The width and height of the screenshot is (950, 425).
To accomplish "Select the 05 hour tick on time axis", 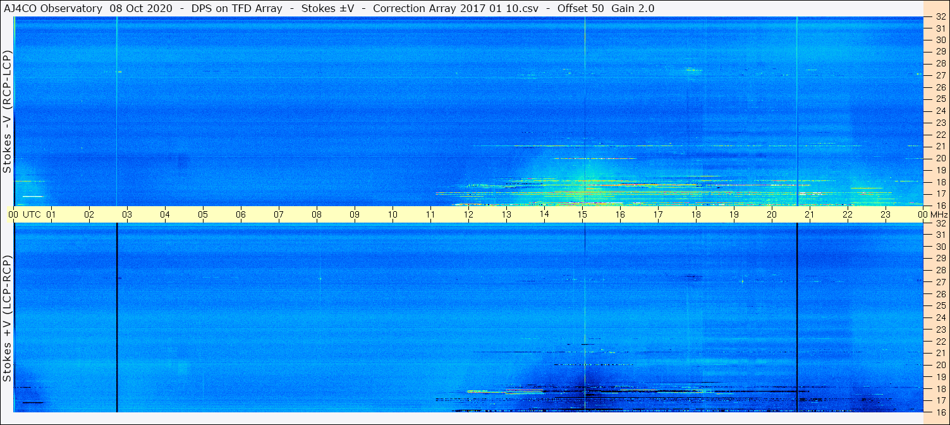I will pos(203,214).
